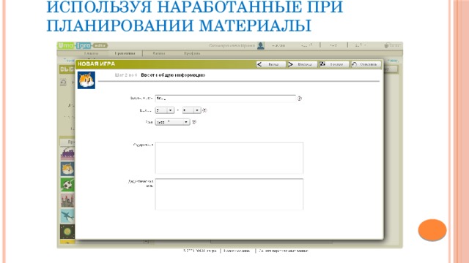
Task: Focus the game name text field
Action: pos(225,98)
